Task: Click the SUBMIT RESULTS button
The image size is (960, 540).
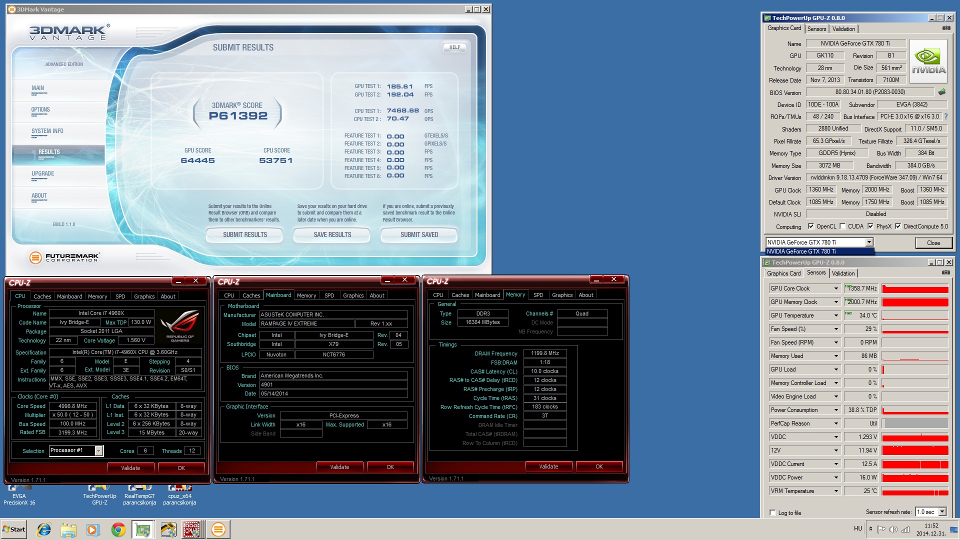Action: click(x=245, y=234)
